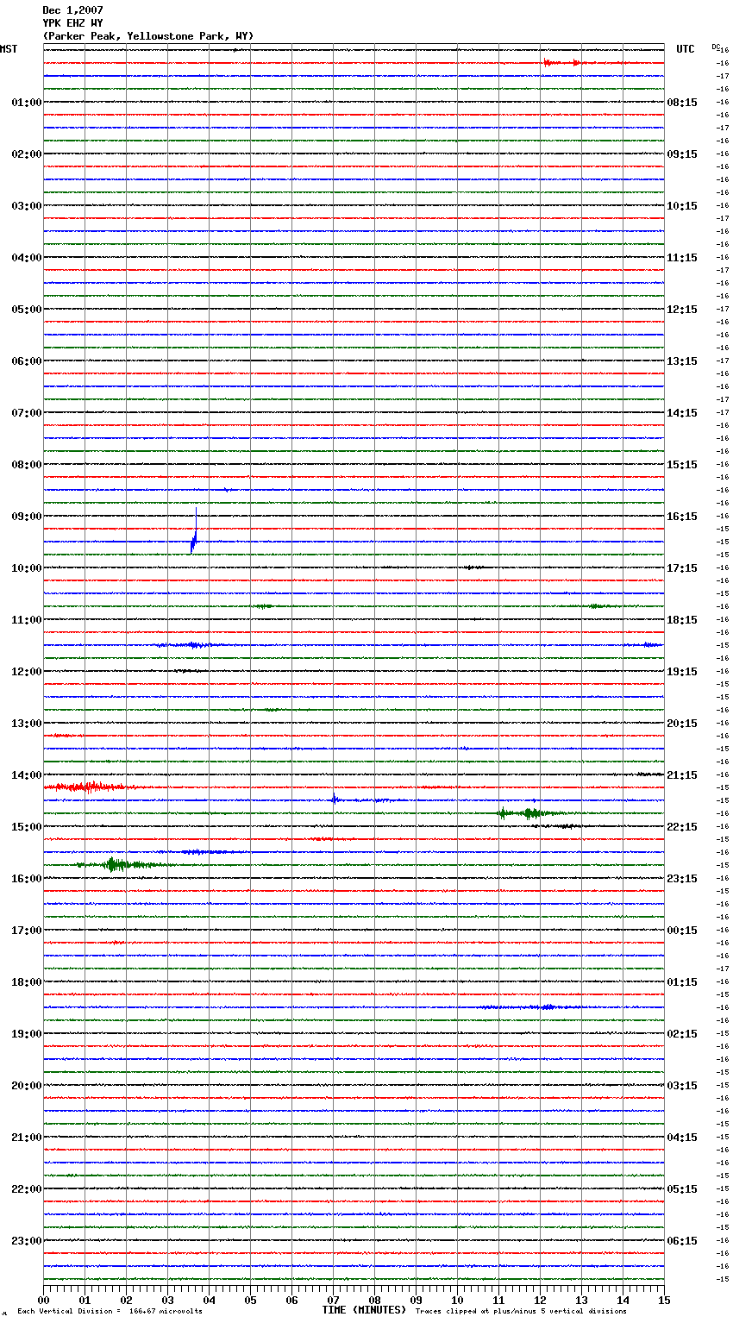Click the green event burst above the 15:00 trace
The width and height of the screenshot is (733, 1323).
(x=530, y=813)
